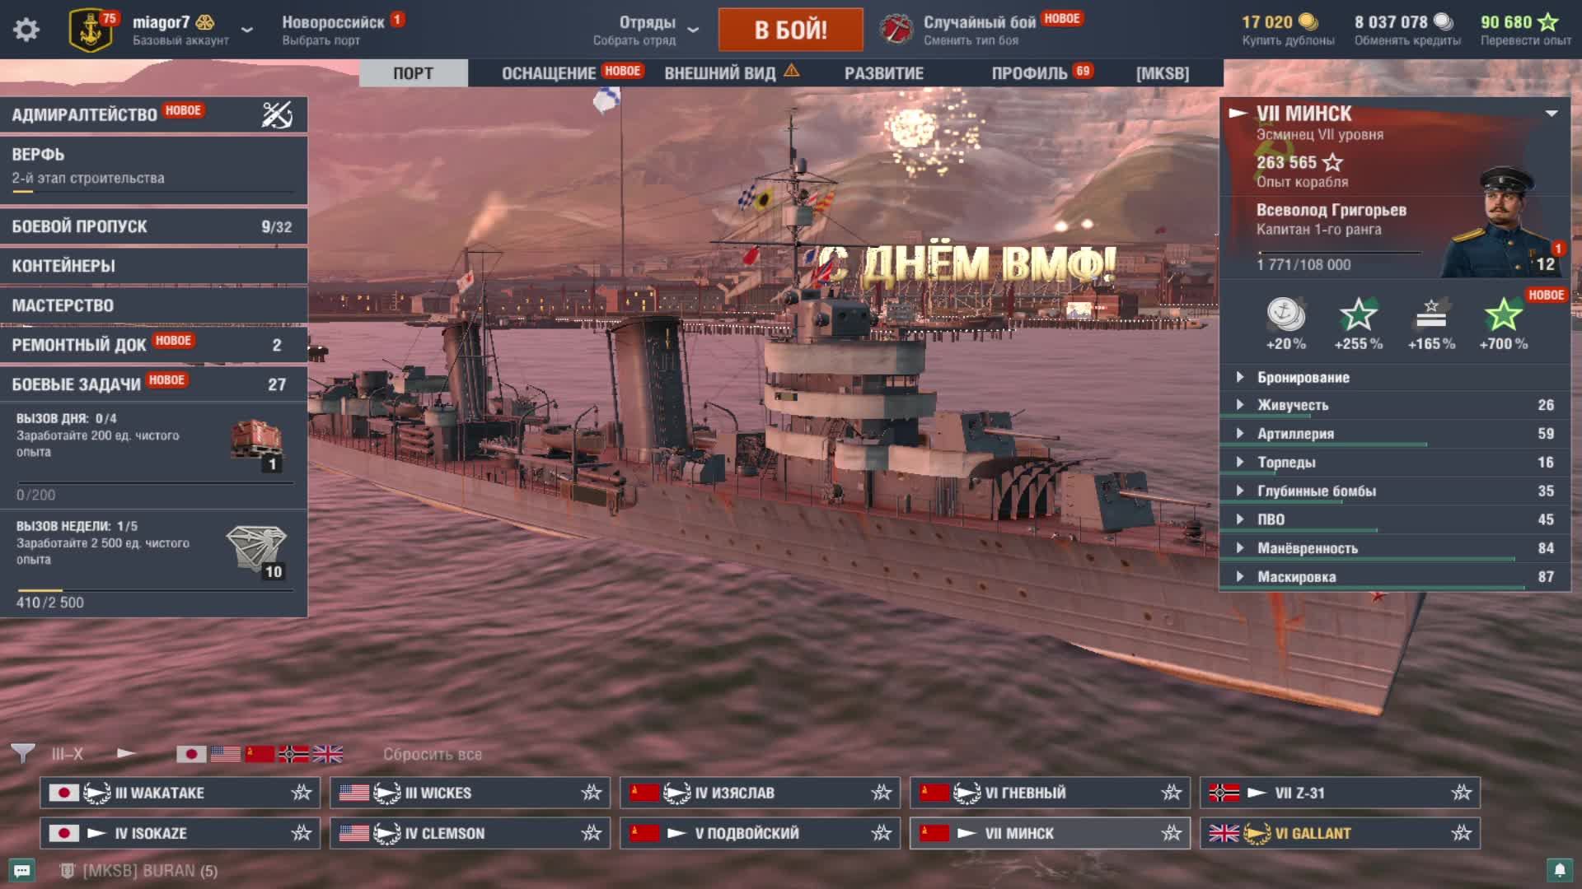Toggle the UK flag nation filter
The image size is (1582, 889).
[x=327, y=753]
